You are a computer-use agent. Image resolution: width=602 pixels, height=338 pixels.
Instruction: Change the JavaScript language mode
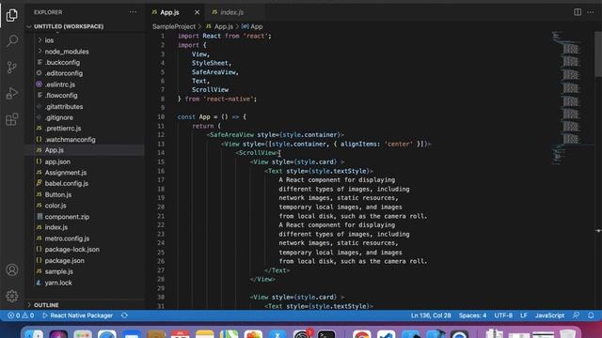[x=549, y=315]
